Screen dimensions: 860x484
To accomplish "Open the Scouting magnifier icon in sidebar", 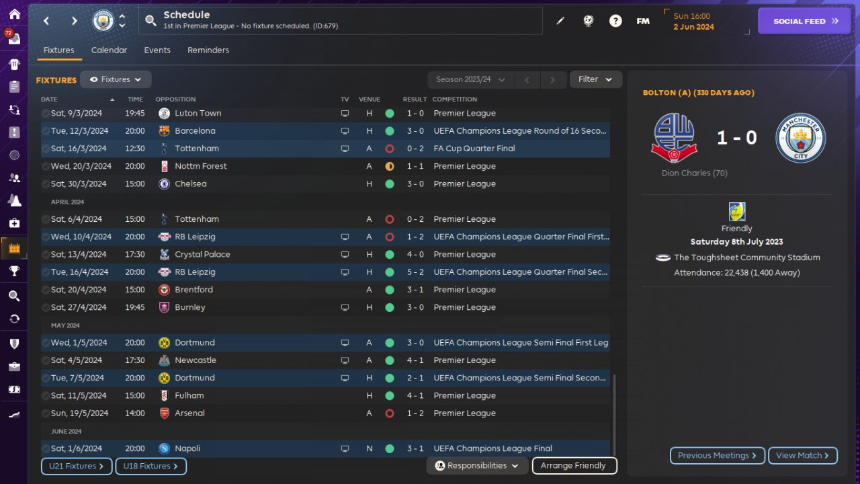I will (14, 296).
